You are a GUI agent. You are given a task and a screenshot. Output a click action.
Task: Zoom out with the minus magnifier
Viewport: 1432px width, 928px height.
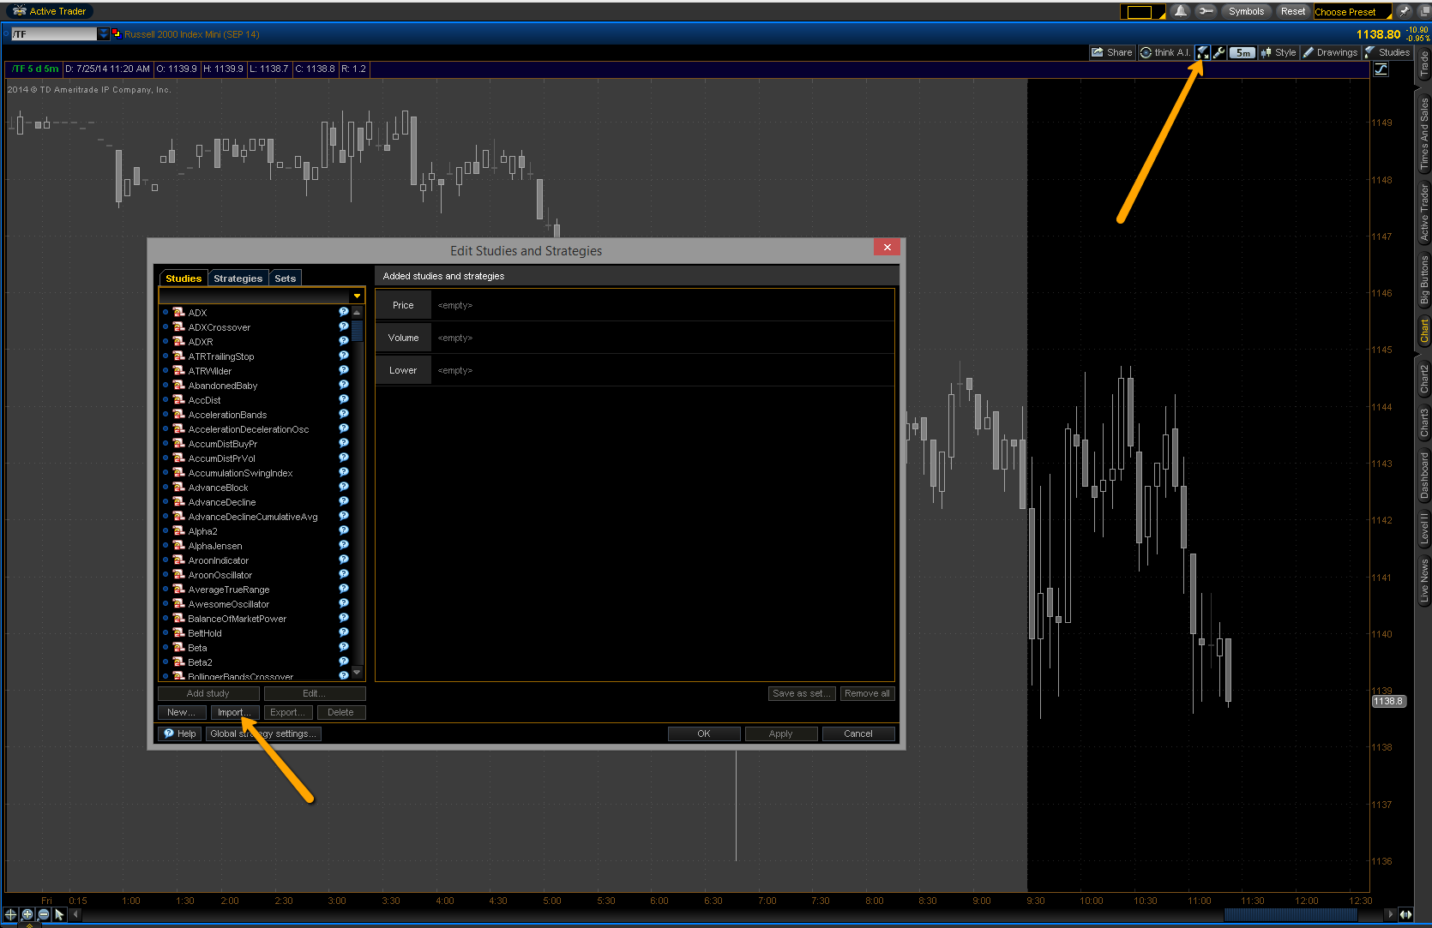coord(44,914)
